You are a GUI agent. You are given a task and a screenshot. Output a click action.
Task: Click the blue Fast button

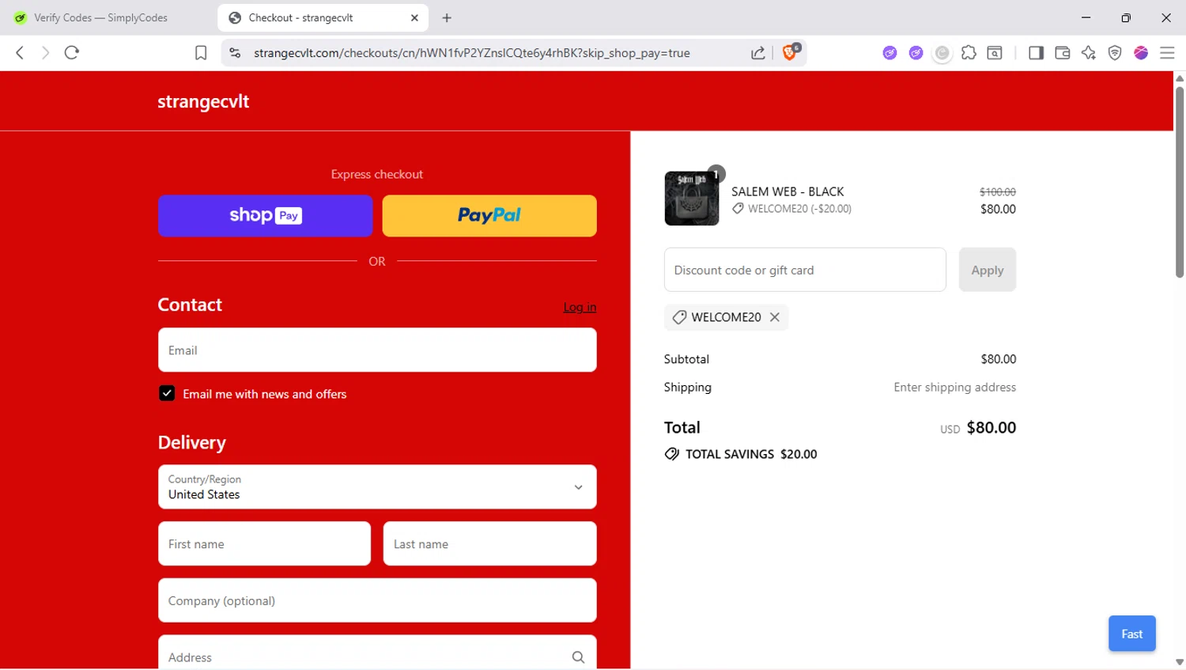[1131, 634]
